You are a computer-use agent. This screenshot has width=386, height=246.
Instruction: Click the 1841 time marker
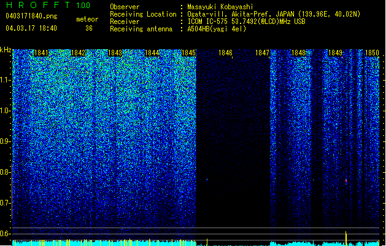(41, 53)
